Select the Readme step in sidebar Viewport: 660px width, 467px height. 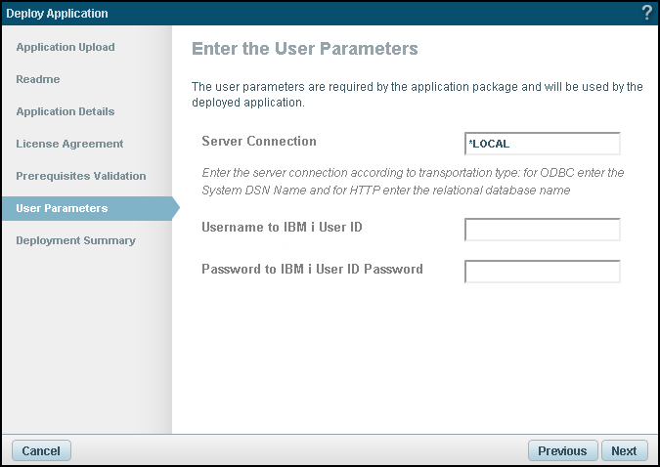click(x=38, y=79)
